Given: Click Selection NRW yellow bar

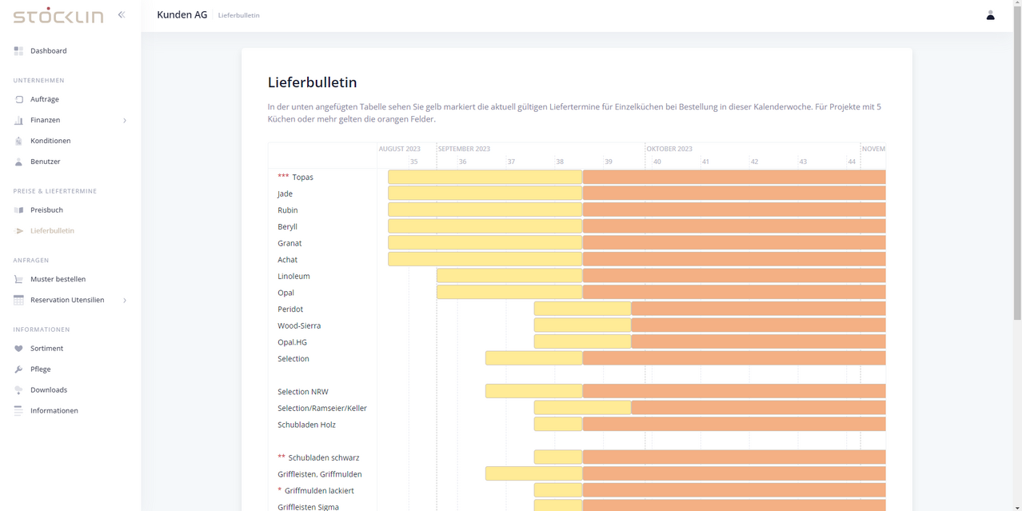Looking at the screenshot, I should [x=534, y=391].
